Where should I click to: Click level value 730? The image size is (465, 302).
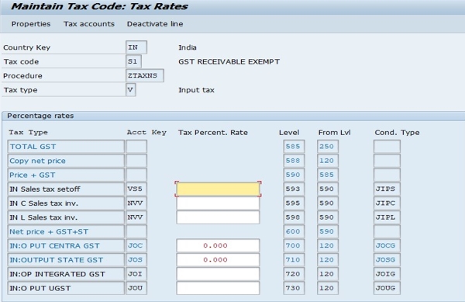(x=294, y=288)
